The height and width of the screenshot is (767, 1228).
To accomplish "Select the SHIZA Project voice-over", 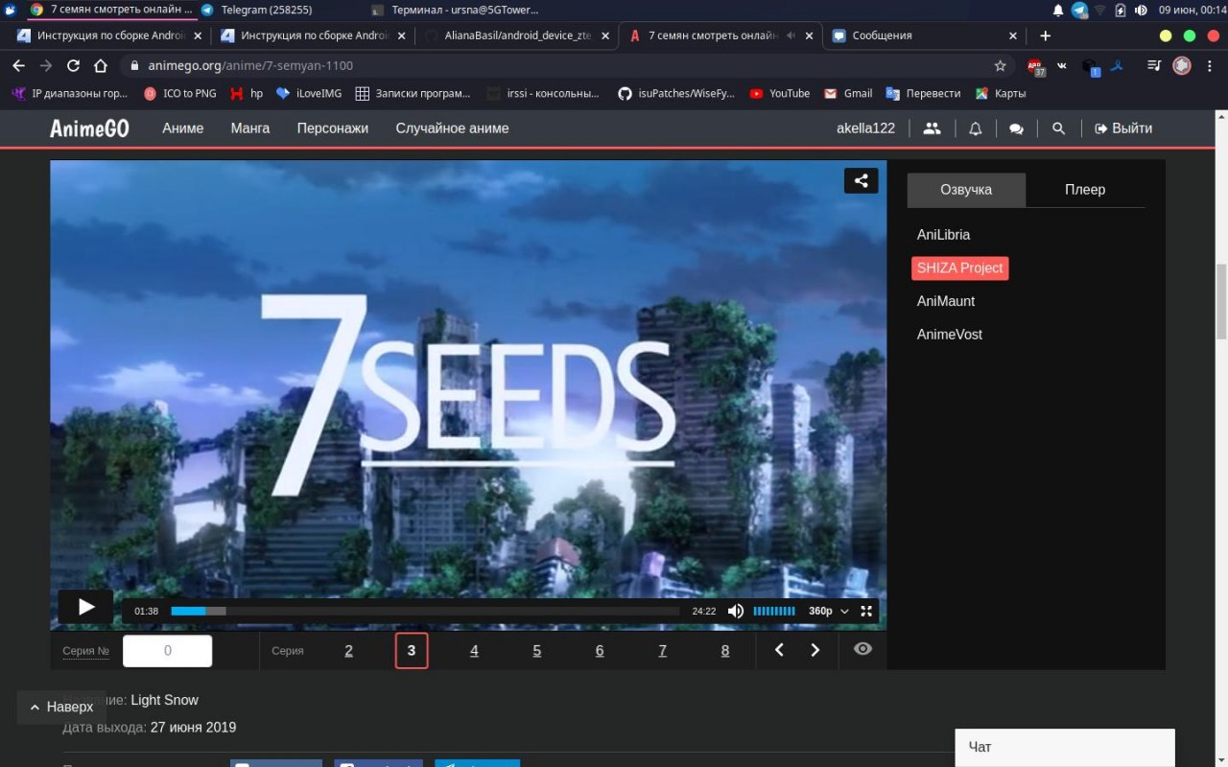I will point(959,268).
